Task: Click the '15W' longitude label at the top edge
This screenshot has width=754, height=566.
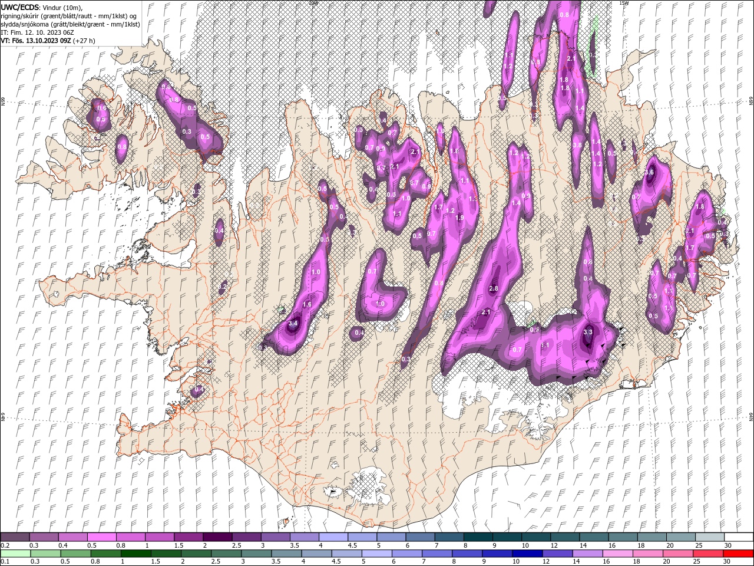Action: (x=624, y=3)
